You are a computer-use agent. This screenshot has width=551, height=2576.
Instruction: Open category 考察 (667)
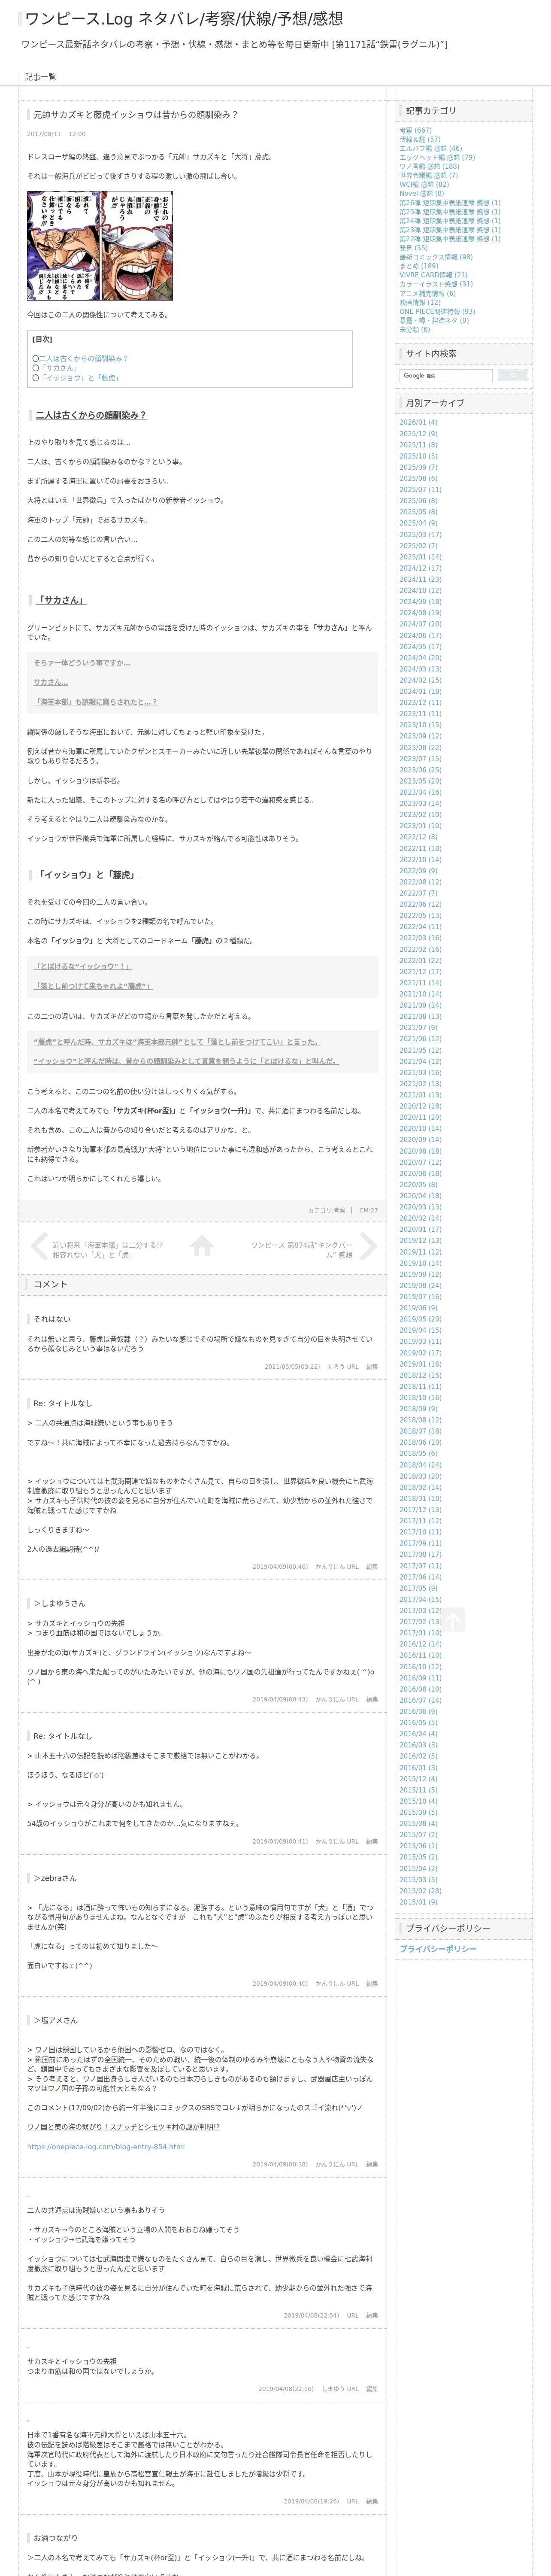click(416, 130)
